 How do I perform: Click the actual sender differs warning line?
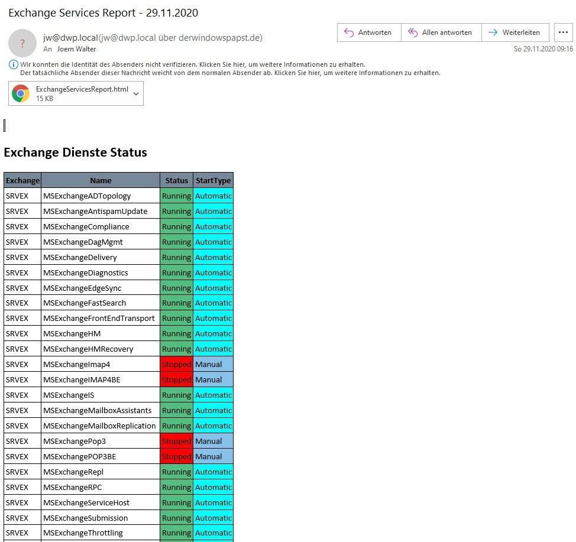[229, 73]
